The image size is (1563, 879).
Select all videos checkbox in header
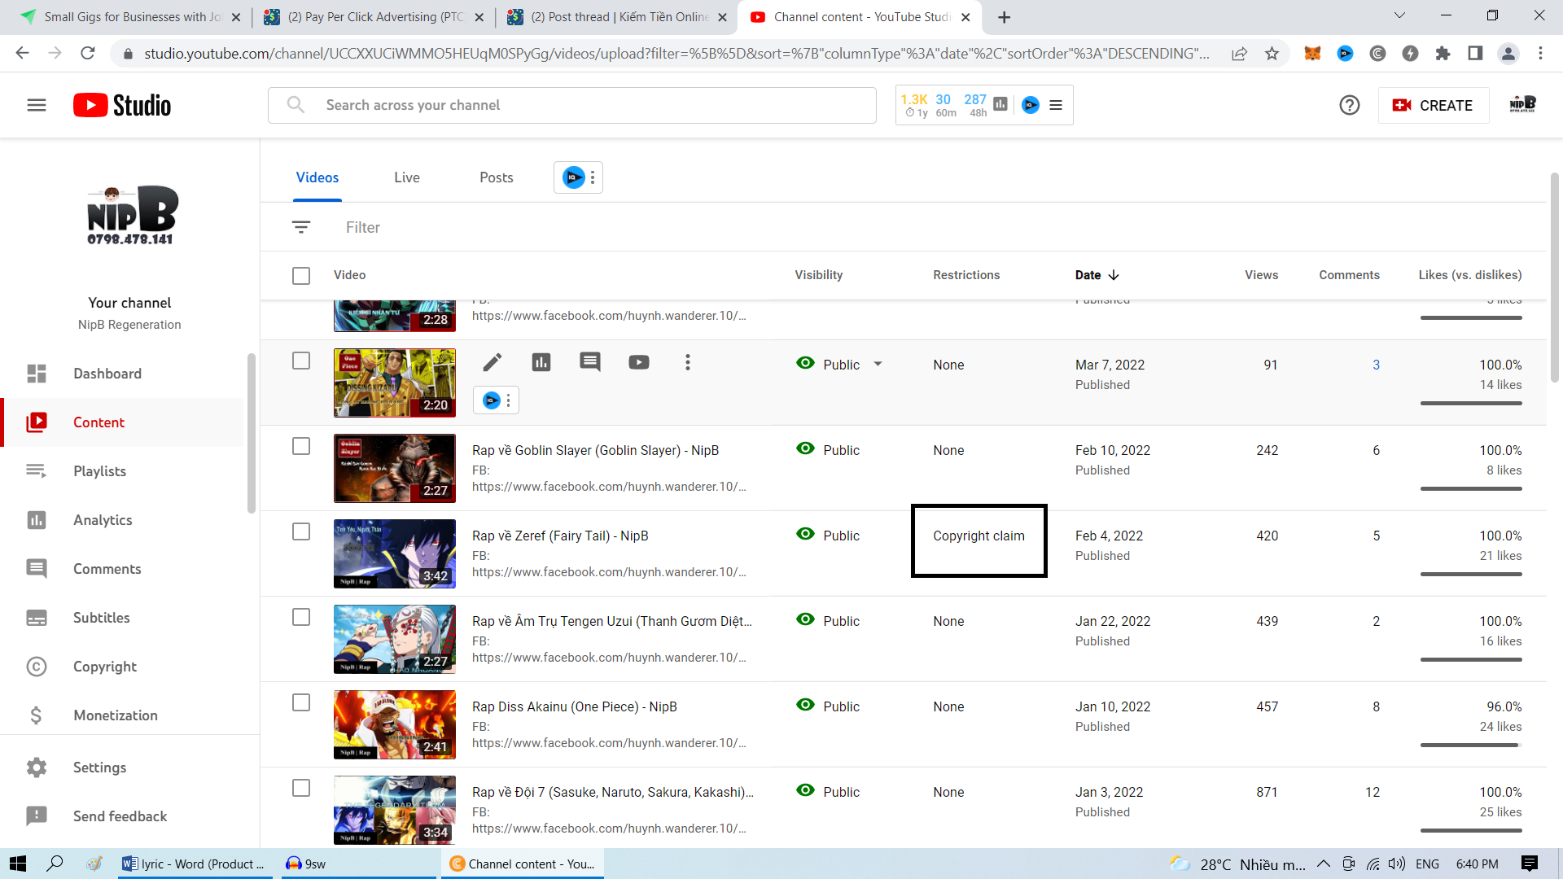tap(301, 276)
